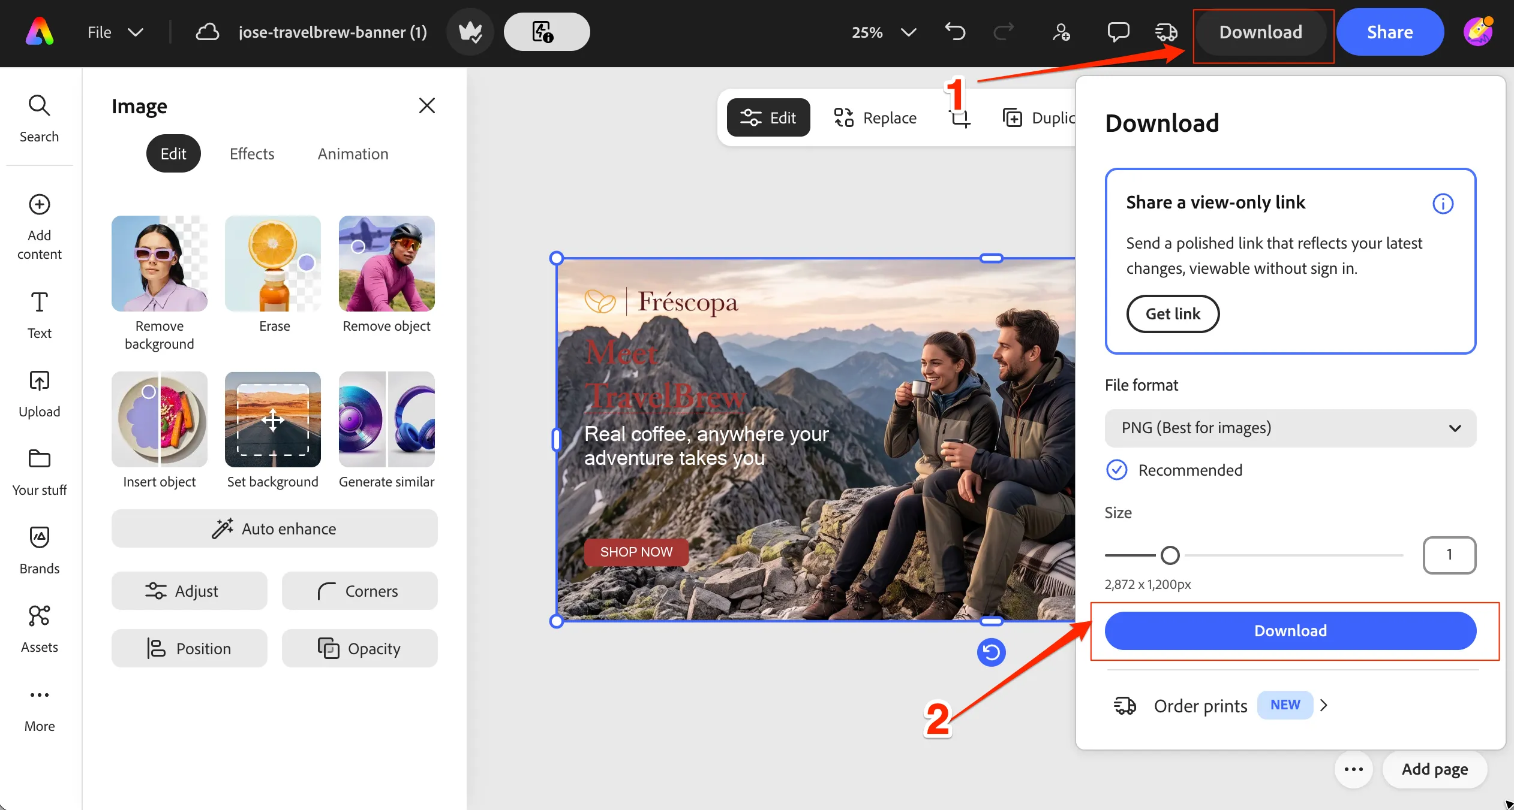Open the Opacity control
The height and width of the screenshot is (810, 1514).
(359, 648)
